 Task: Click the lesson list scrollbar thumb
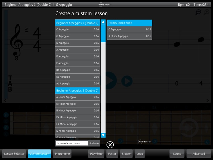click(103, 34)
